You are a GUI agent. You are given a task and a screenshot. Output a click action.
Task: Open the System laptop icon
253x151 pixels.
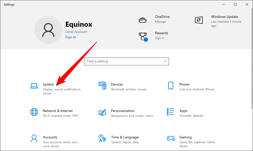click(34, 86)
